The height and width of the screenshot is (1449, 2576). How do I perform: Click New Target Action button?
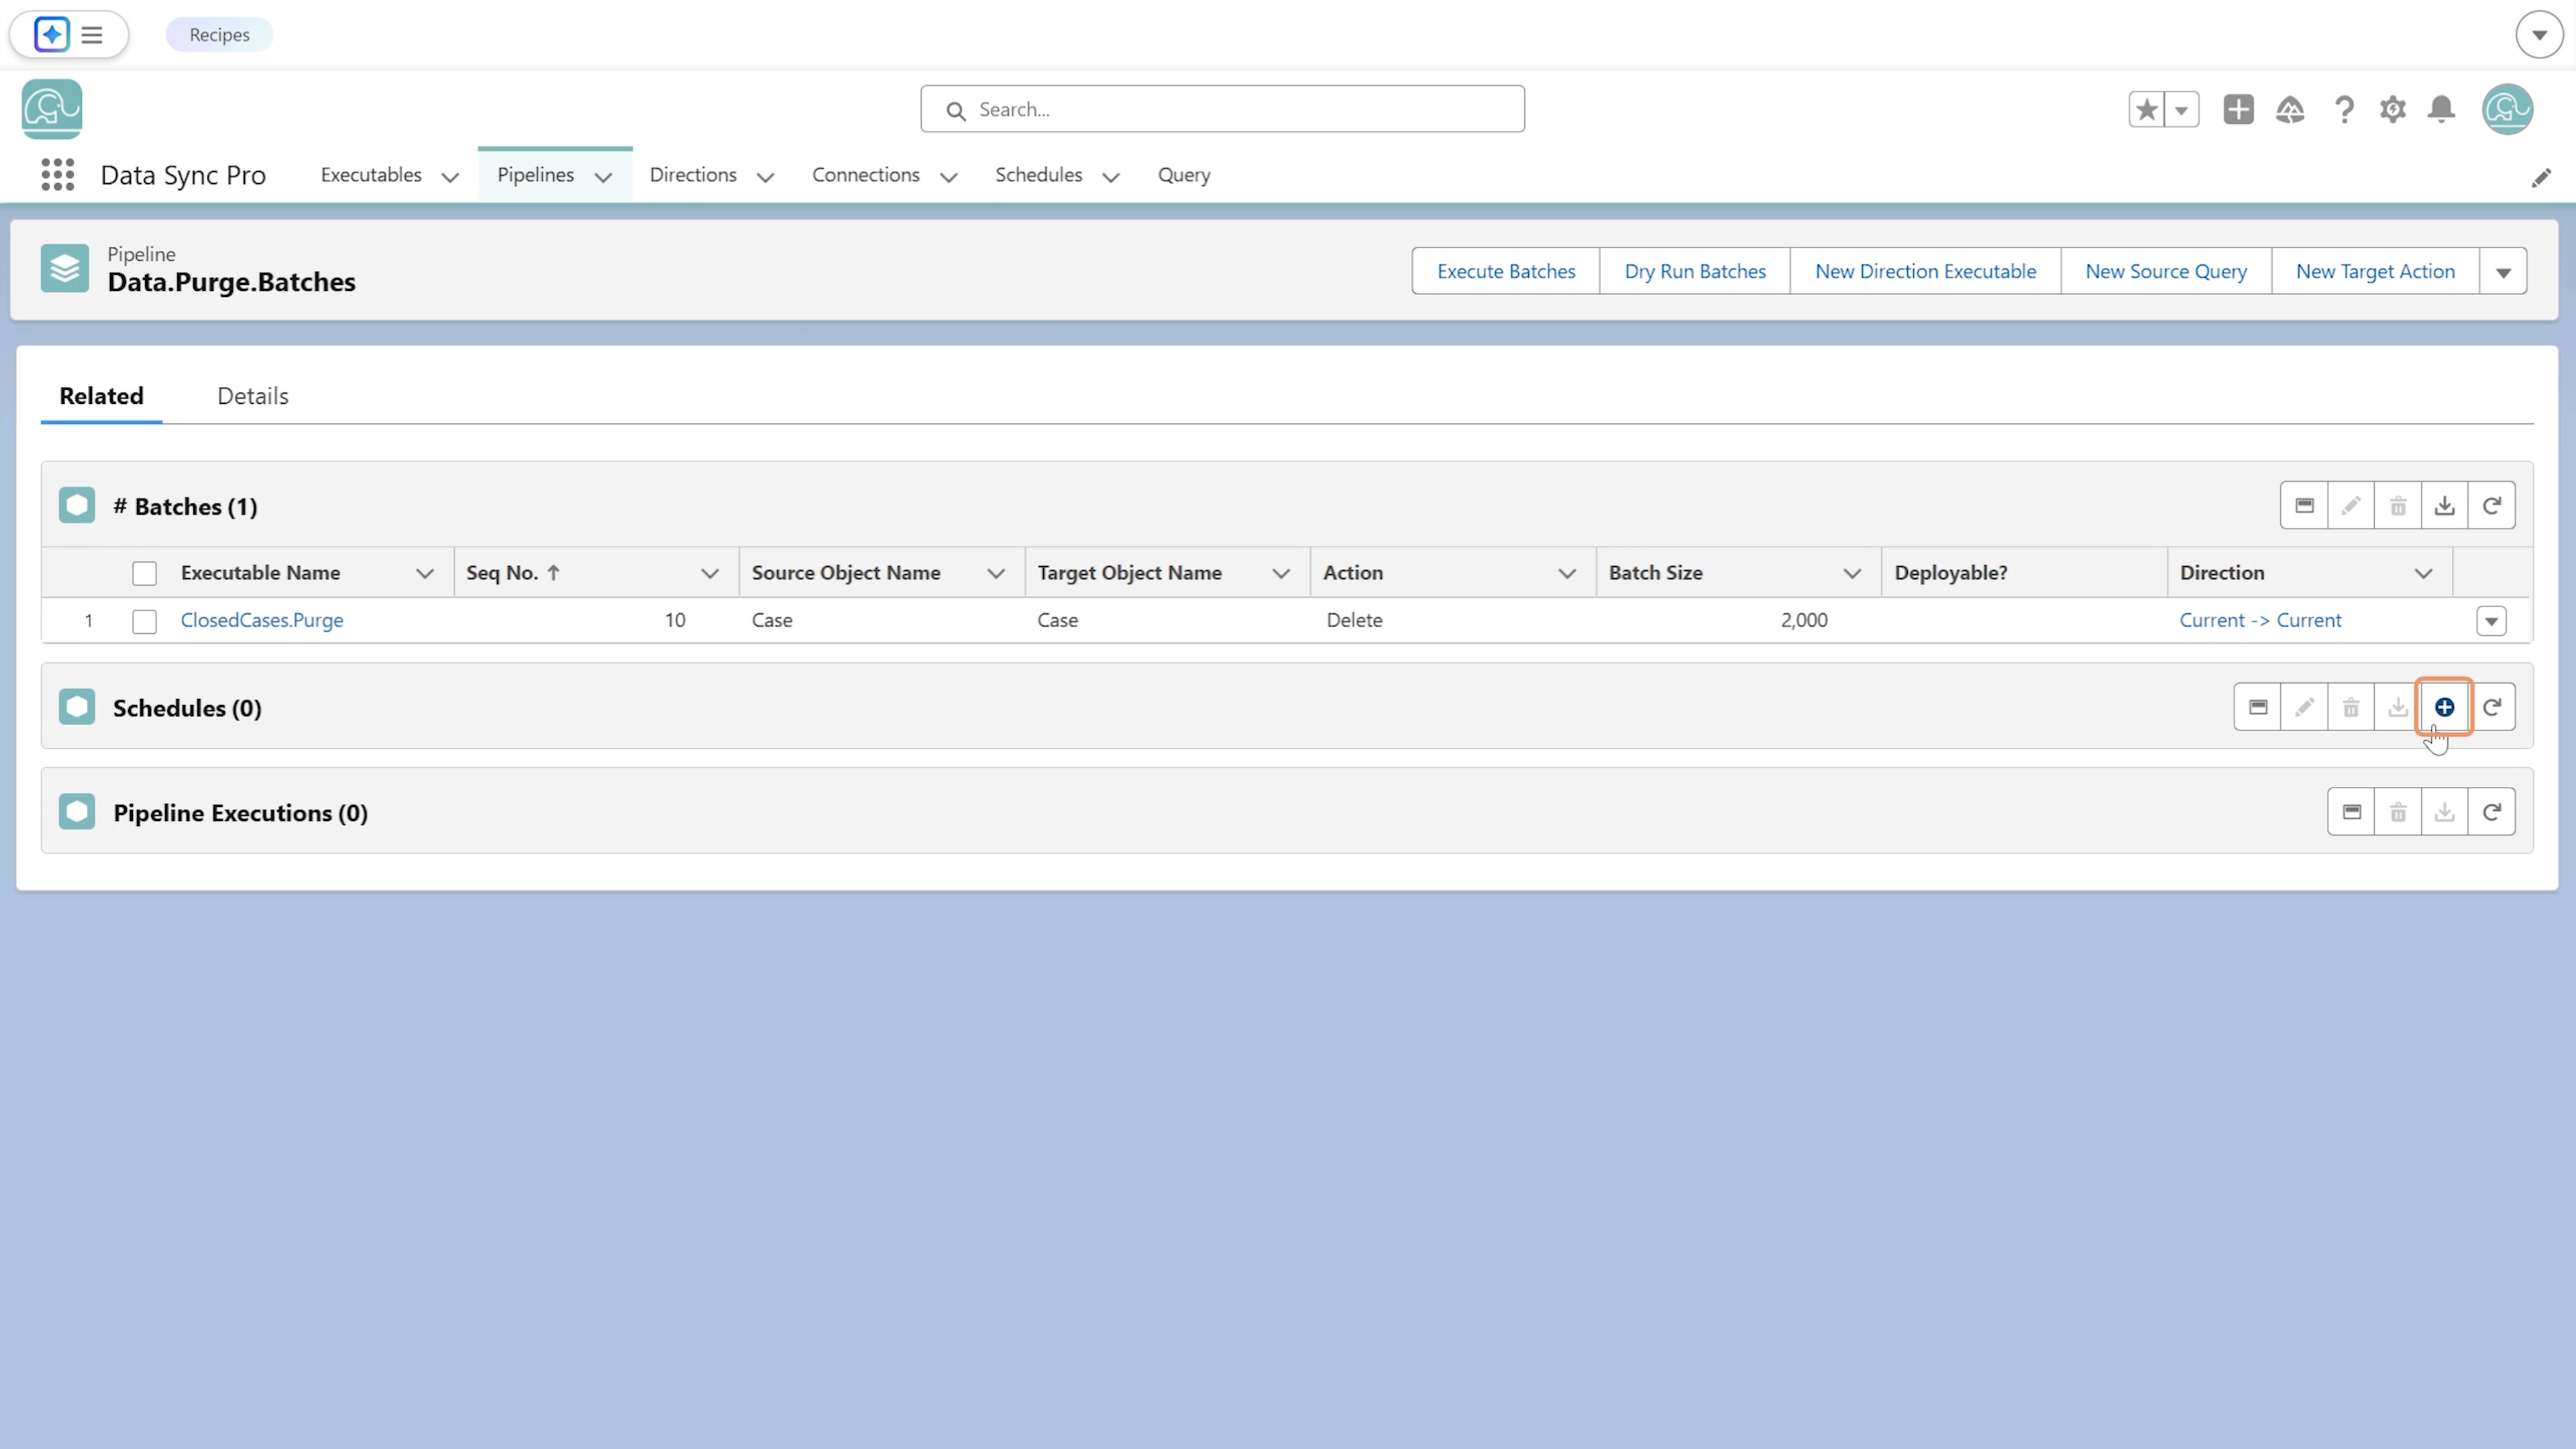click(2375, 272)
